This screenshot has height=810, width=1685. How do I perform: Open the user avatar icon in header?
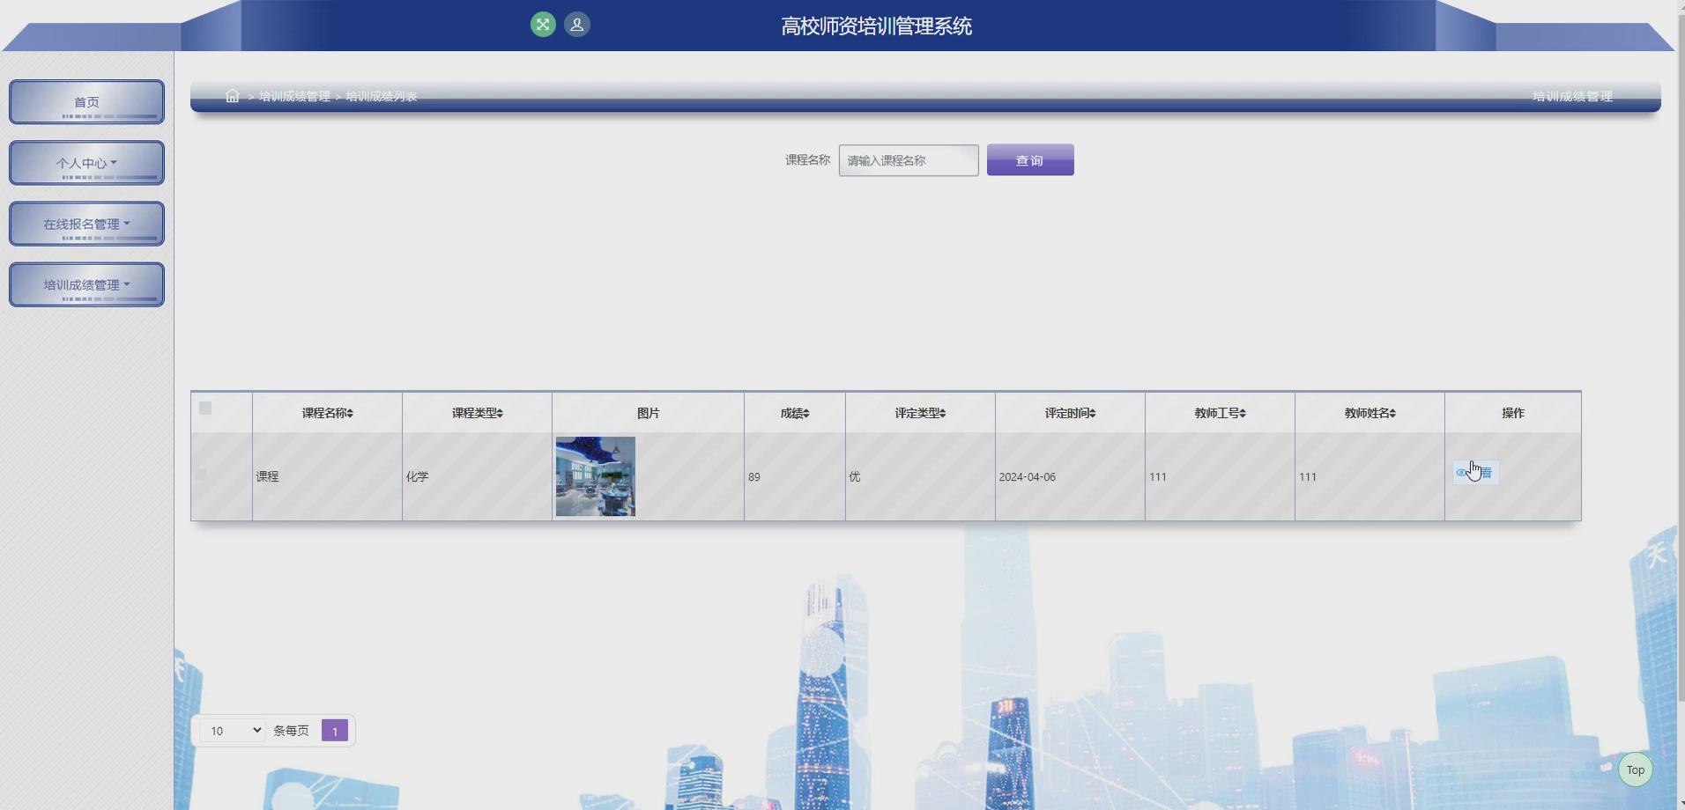(577, 25)
